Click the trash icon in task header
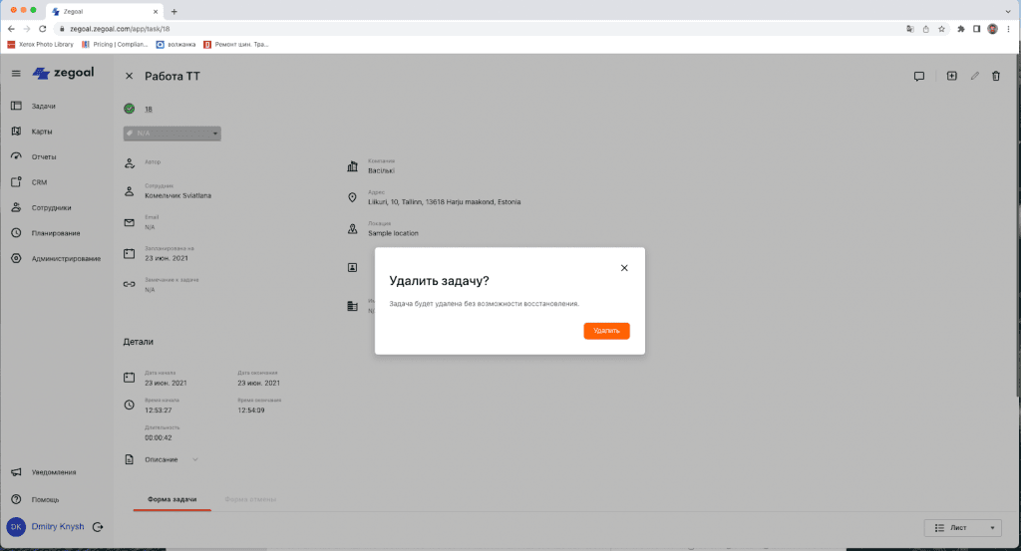Image resolution: width=1021 pixels, height=551 pixels. click(995, 76)
